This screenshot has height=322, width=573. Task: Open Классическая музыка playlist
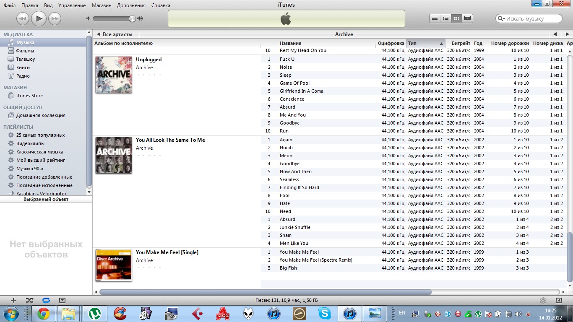[x=40, y=152]
